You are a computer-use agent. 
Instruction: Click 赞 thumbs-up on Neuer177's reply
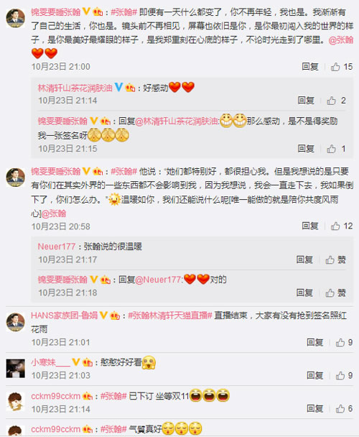[335, 259]
